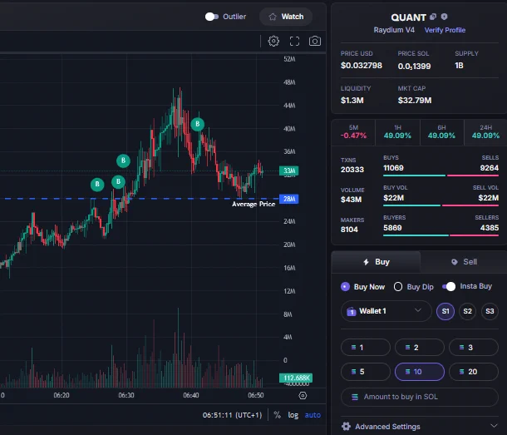
Task: Toggle fullscreen chart mode icon
Action: 294,41
